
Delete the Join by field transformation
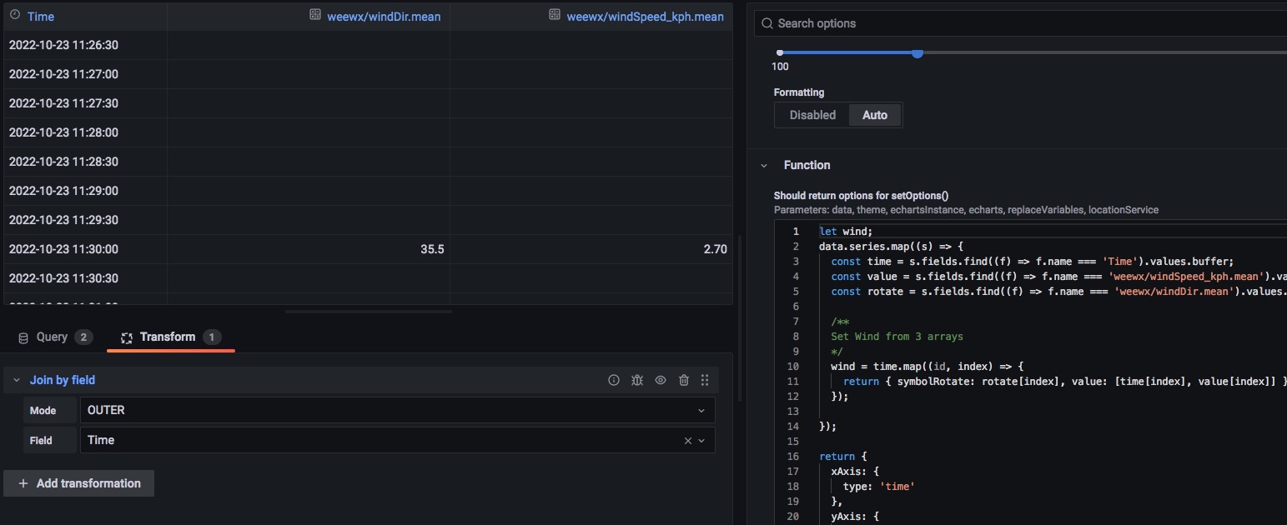684,380
